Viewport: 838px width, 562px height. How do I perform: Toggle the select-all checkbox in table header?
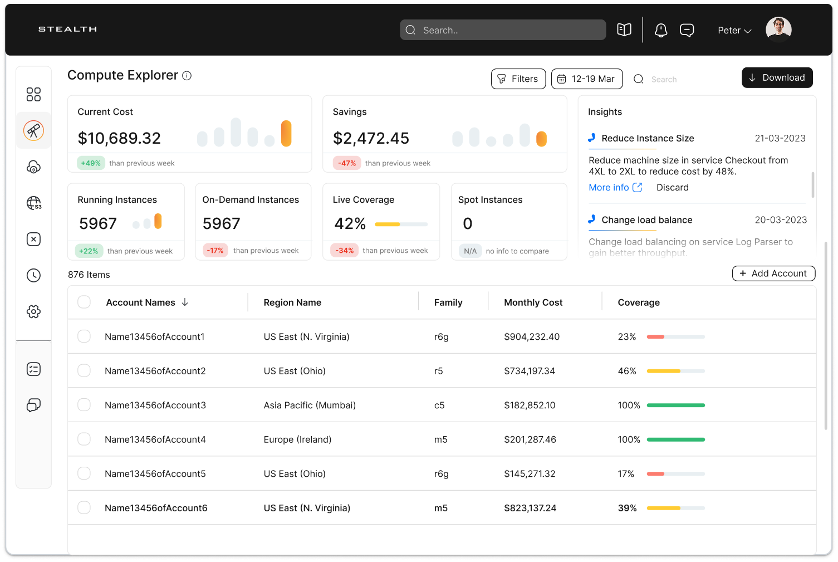click(84, 302)
